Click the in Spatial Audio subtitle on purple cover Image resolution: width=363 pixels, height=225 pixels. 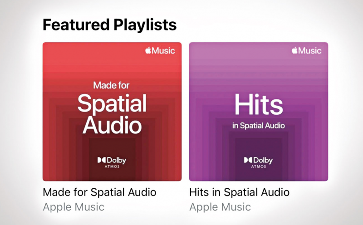[x=259, y=126]
